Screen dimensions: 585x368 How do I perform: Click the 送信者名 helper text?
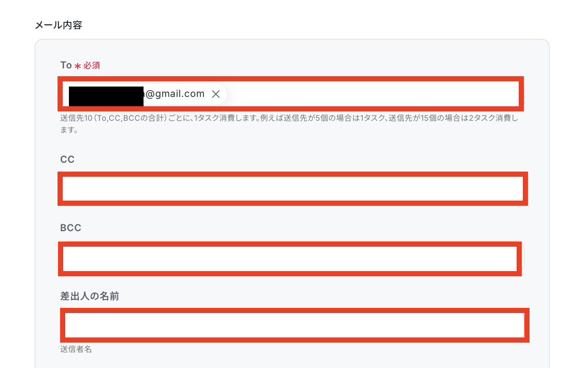[76, 349]
